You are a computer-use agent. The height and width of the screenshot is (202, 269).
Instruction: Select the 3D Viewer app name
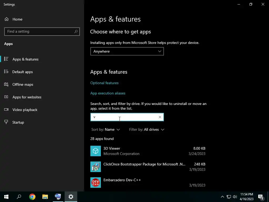(112, 148)
